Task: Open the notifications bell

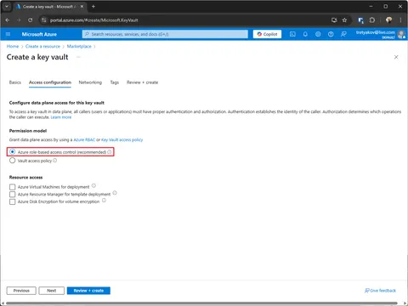Action: (x=305, y=34)
